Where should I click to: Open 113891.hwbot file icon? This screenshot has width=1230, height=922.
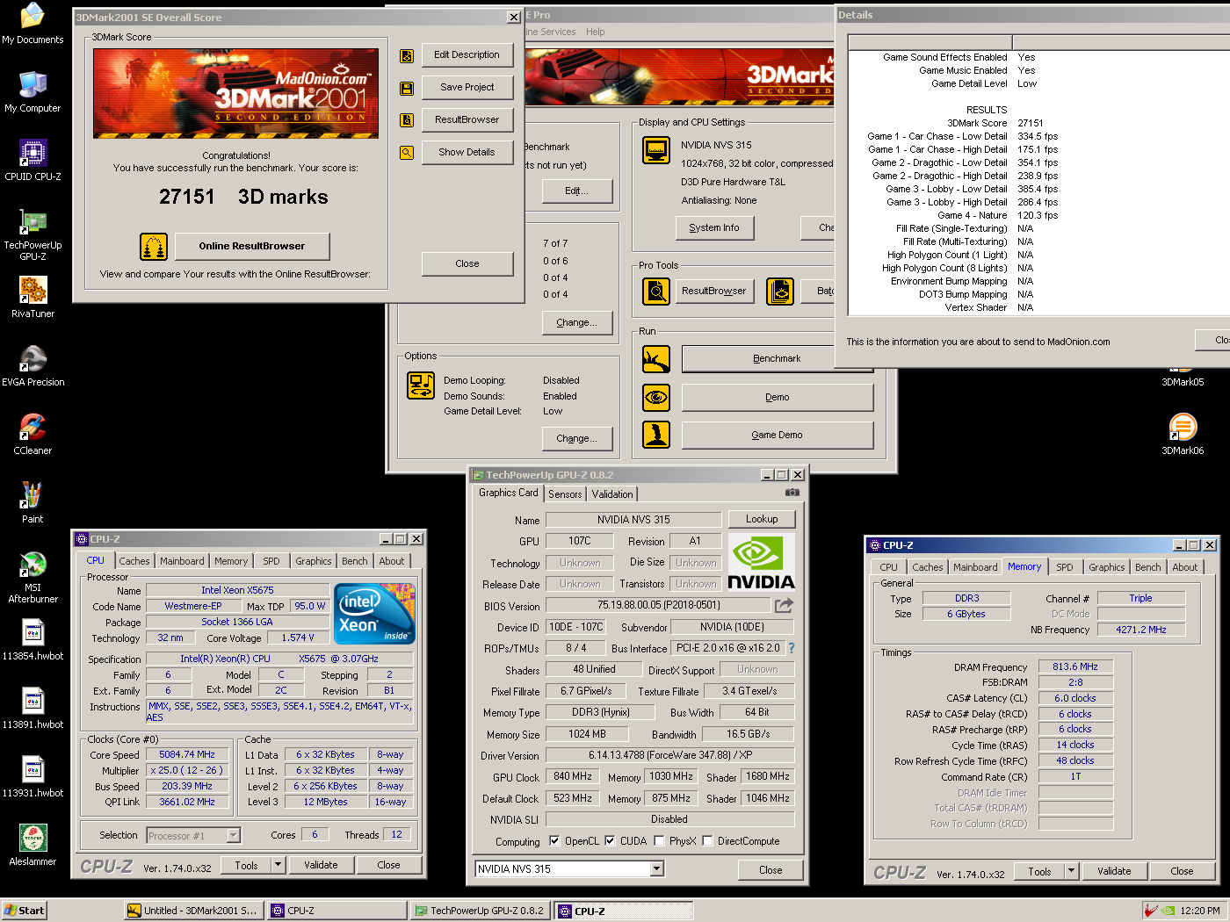(x=33, y=710)
